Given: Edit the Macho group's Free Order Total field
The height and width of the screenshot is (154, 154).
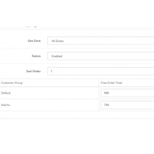Looking at the screenshot, I should click(127, 105).
